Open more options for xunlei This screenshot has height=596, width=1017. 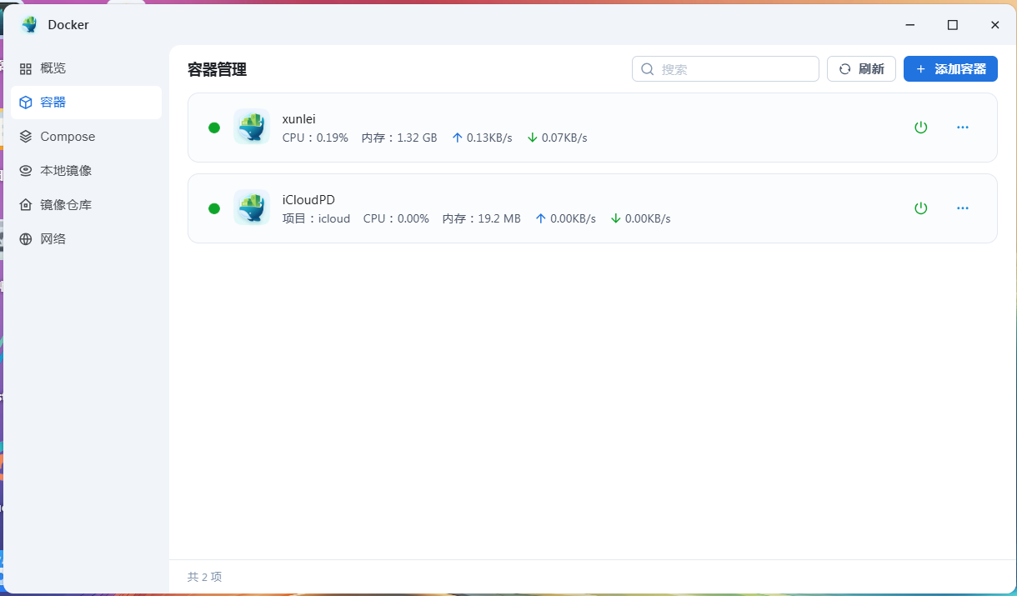[x=963, y=128]
